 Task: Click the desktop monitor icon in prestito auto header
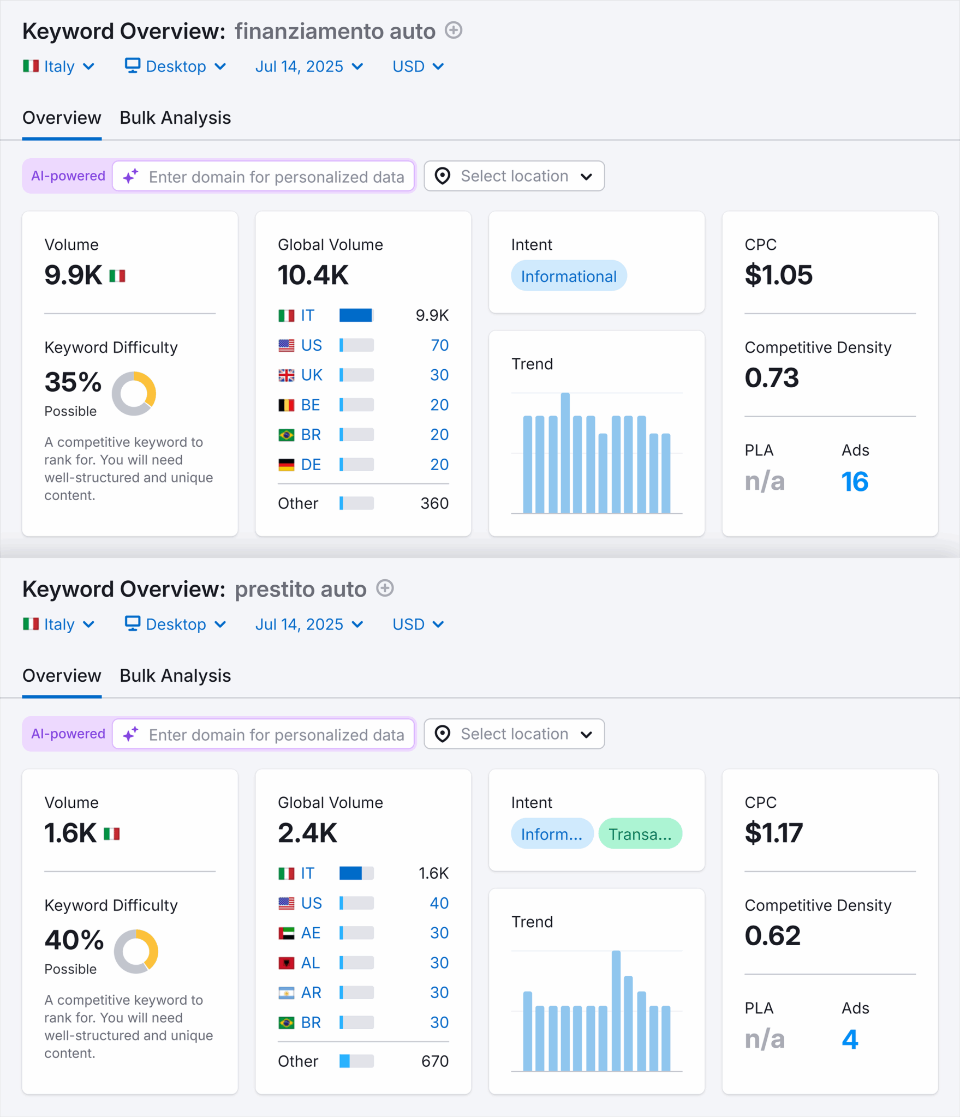(133, 623)
